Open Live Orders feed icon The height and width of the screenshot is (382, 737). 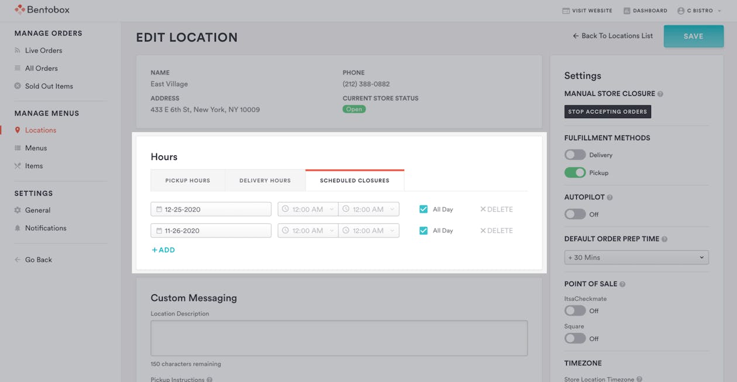coord(18,51)
